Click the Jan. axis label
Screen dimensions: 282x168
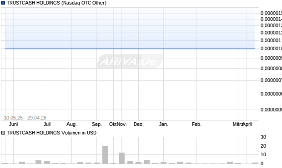point(164,124)
